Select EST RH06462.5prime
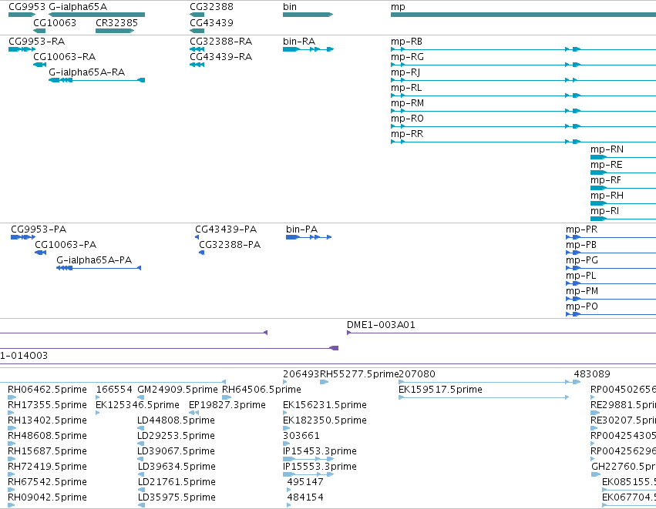656x509 pixels. click(12, 397)
